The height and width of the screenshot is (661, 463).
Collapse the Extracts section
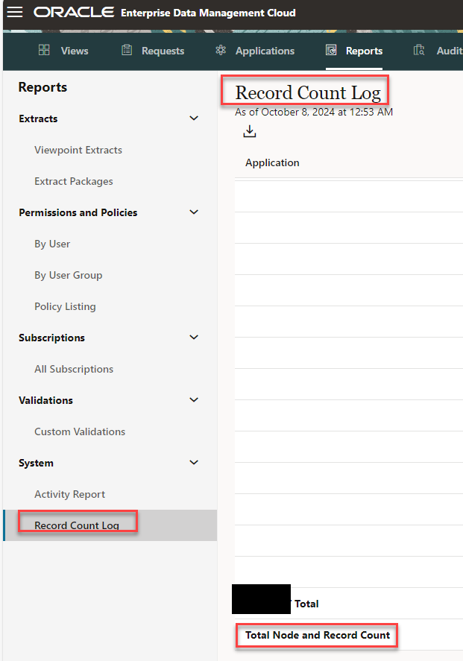[x=193, y=118]
